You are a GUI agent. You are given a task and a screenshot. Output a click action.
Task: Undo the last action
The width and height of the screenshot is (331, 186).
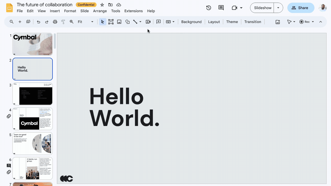tap(39, 22)
